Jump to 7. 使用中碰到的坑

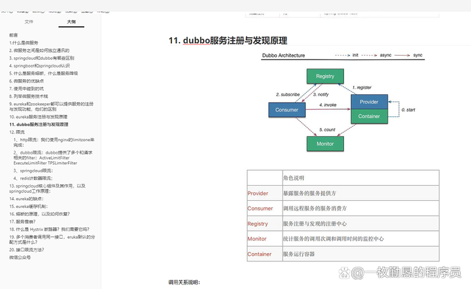pyautogui.click(x=26, y=88)
